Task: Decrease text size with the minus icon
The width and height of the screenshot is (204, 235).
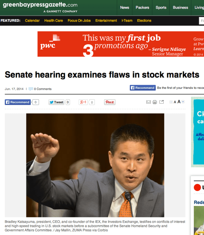Action: [171, 102]
